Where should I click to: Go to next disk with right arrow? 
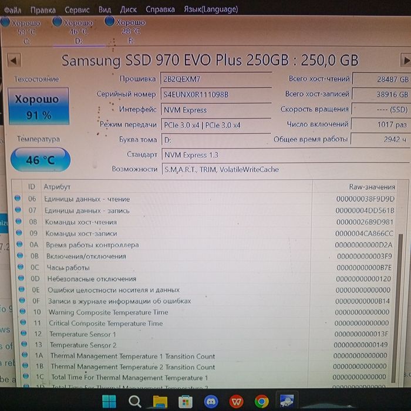pyautogui.click(x=406, y=60)
